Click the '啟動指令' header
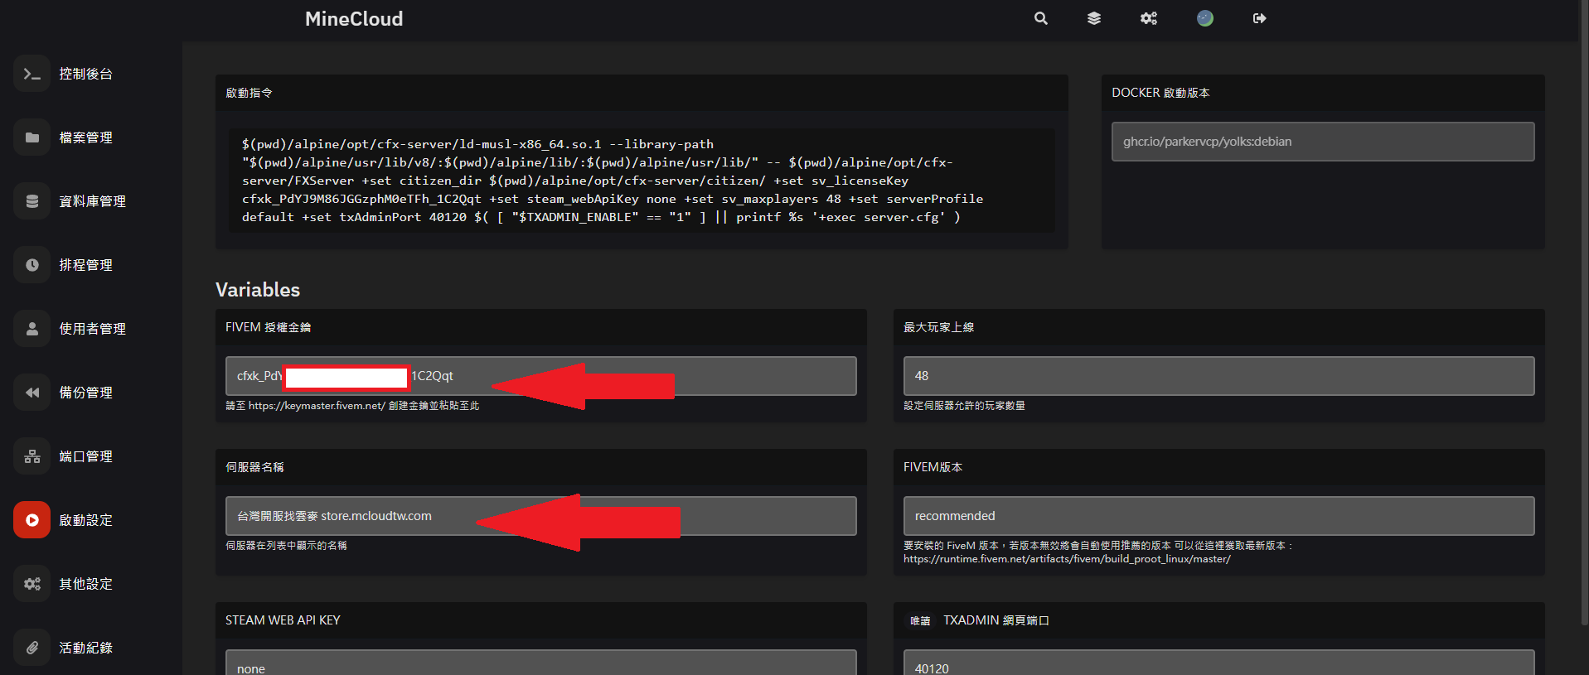The image size is (1589, 675). [x=249, y=93]
